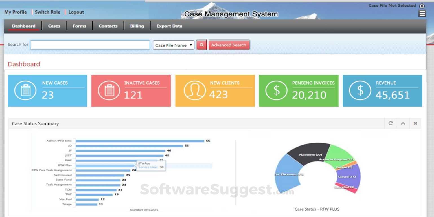Click the Case File Not Selected text

tap(392, 6)
